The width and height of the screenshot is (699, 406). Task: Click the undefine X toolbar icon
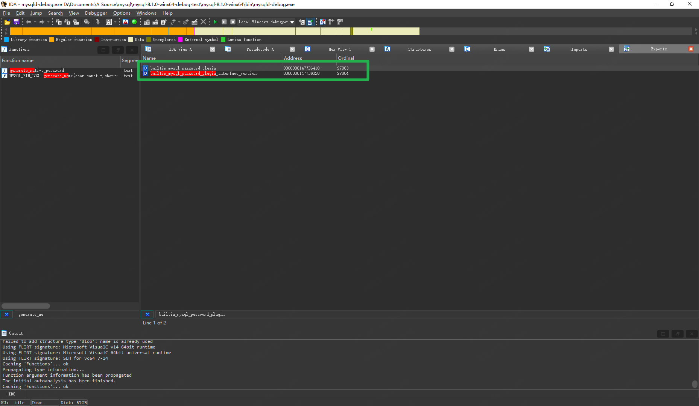pyautogui.click(x=203, y=22)
